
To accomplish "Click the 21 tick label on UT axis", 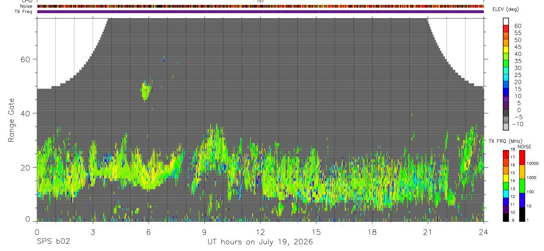I will tap(427, 232).
